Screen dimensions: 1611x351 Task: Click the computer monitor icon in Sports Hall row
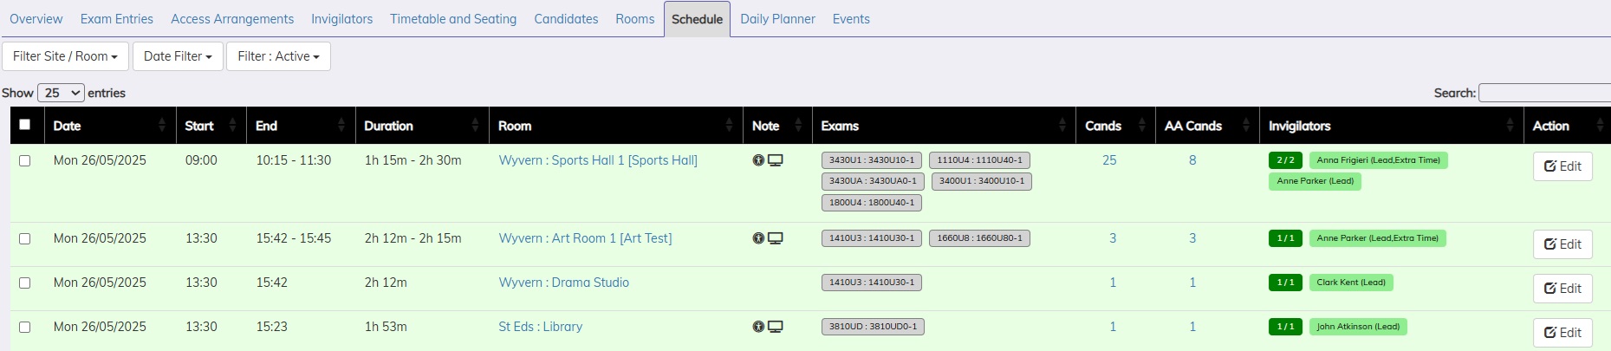point(776,160)
